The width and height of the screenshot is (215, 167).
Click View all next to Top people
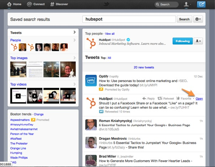point(110,34)
